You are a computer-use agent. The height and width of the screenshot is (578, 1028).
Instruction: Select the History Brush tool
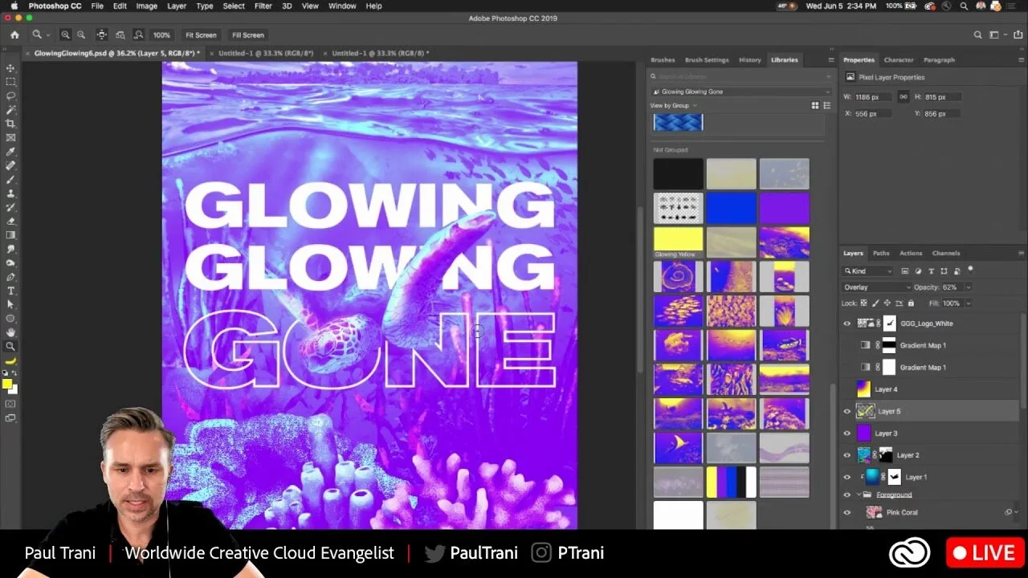pos(10,207)
